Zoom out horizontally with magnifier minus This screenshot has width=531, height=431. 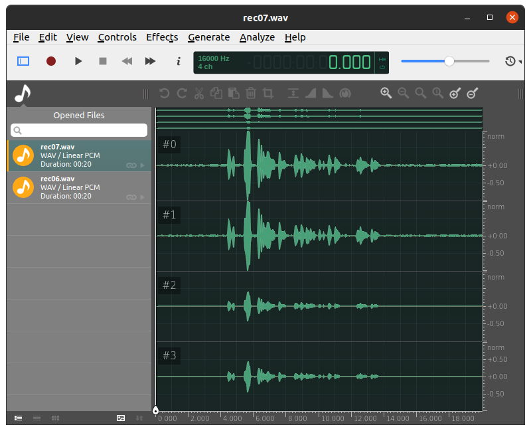coord(404,93)
